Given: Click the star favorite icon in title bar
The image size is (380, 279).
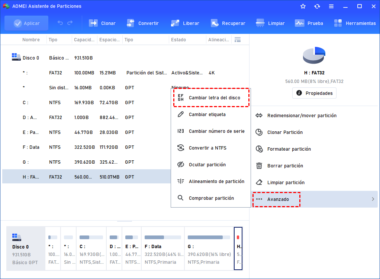Looking at the screenshot, I should (x=303, y=6).
